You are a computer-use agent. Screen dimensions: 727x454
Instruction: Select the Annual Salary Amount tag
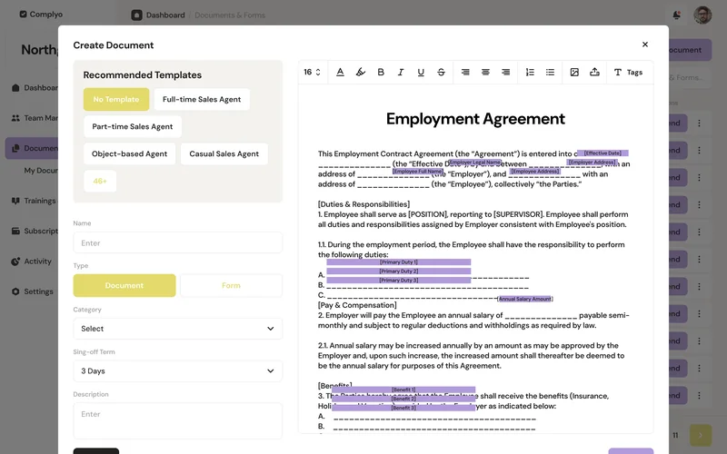point(525,299)
